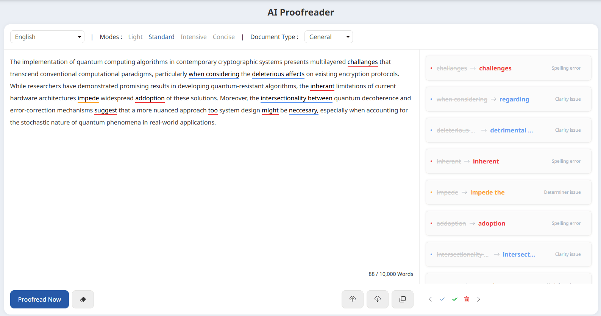Apply the 'challenges' spelling correction card

pos(508,68)
